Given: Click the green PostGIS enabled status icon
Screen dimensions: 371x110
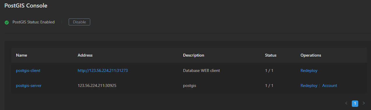Looking at the screenshot, I should [x=7, y=22].
